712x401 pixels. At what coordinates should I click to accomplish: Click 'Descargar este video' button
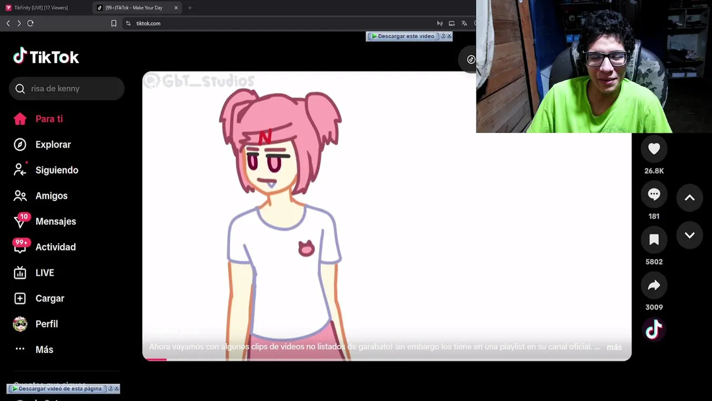(403, 36)
